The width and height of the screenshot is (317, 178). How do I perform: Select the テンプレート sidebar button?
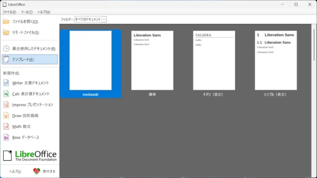pos(30,59)
